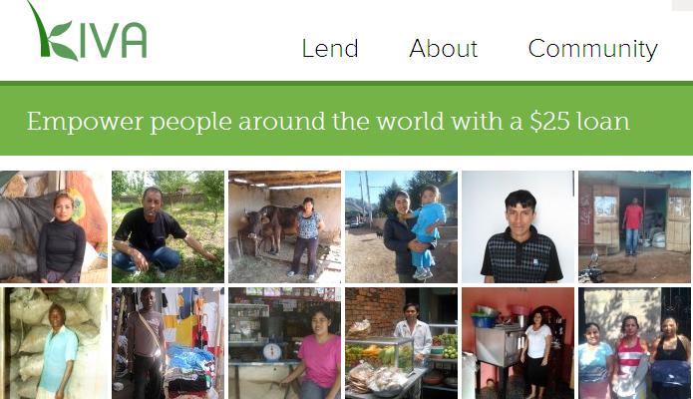
Task: Open the Lend menu
Action: [x=330, y=48]
